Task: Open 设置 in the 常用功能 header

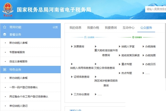Action: tap(55, 27)
